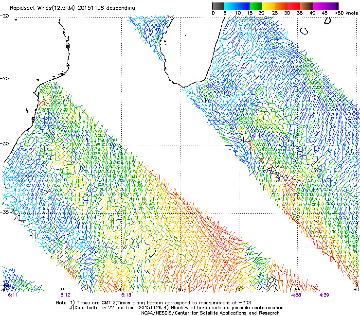The height and width of the screenshot is (316, 360).
Task: Click the '>50 knots' legend label
Action: [x=346, y=13]
